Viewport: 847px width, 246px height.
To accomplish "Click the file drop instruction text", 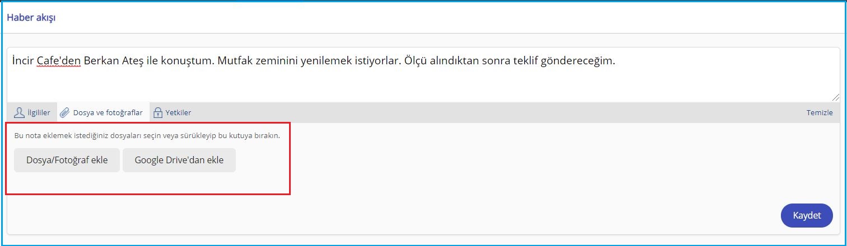I will click(x=147, y=135).
